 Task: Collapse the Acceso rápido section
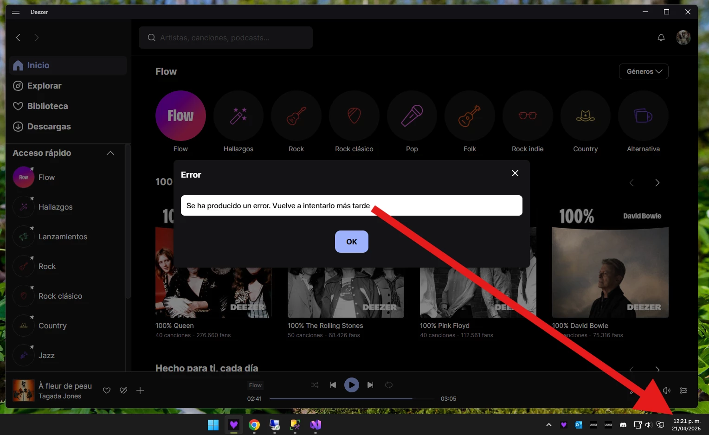110,153
